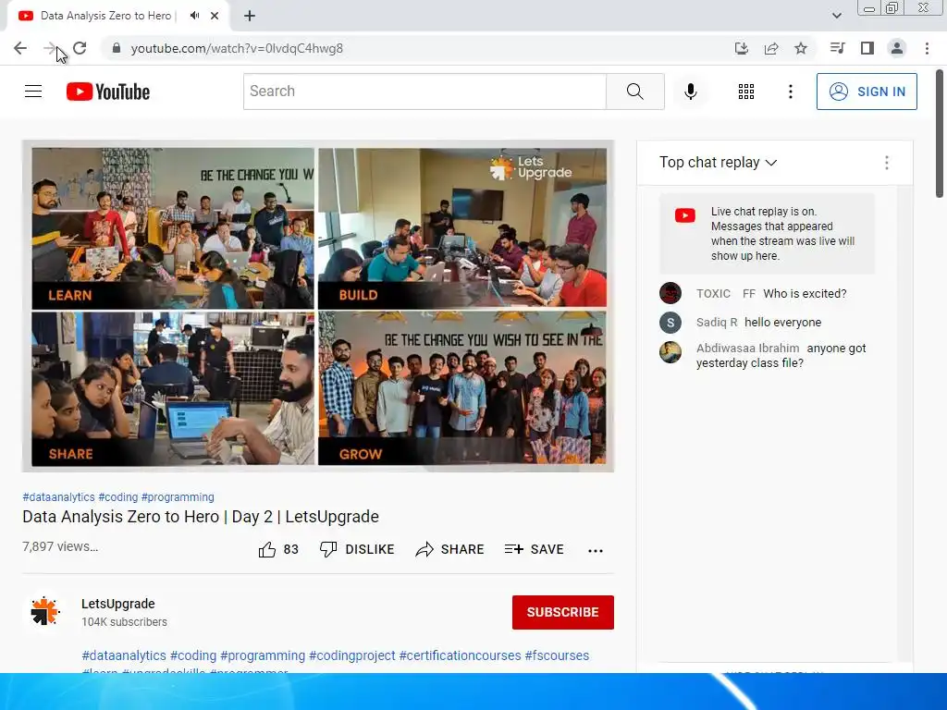947x710 pixels.
Task: Search with voice via the microphone icon
Action: [691, 92]
